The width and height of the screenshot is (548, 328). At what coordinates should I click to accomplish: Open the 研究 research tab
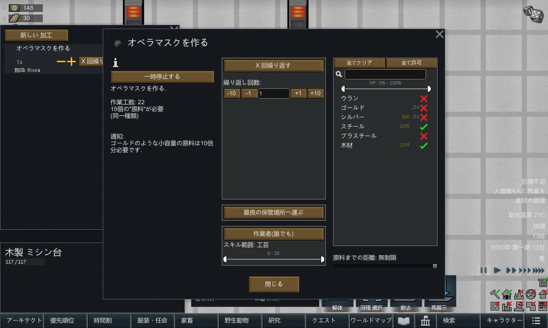(x=274, y=321)
